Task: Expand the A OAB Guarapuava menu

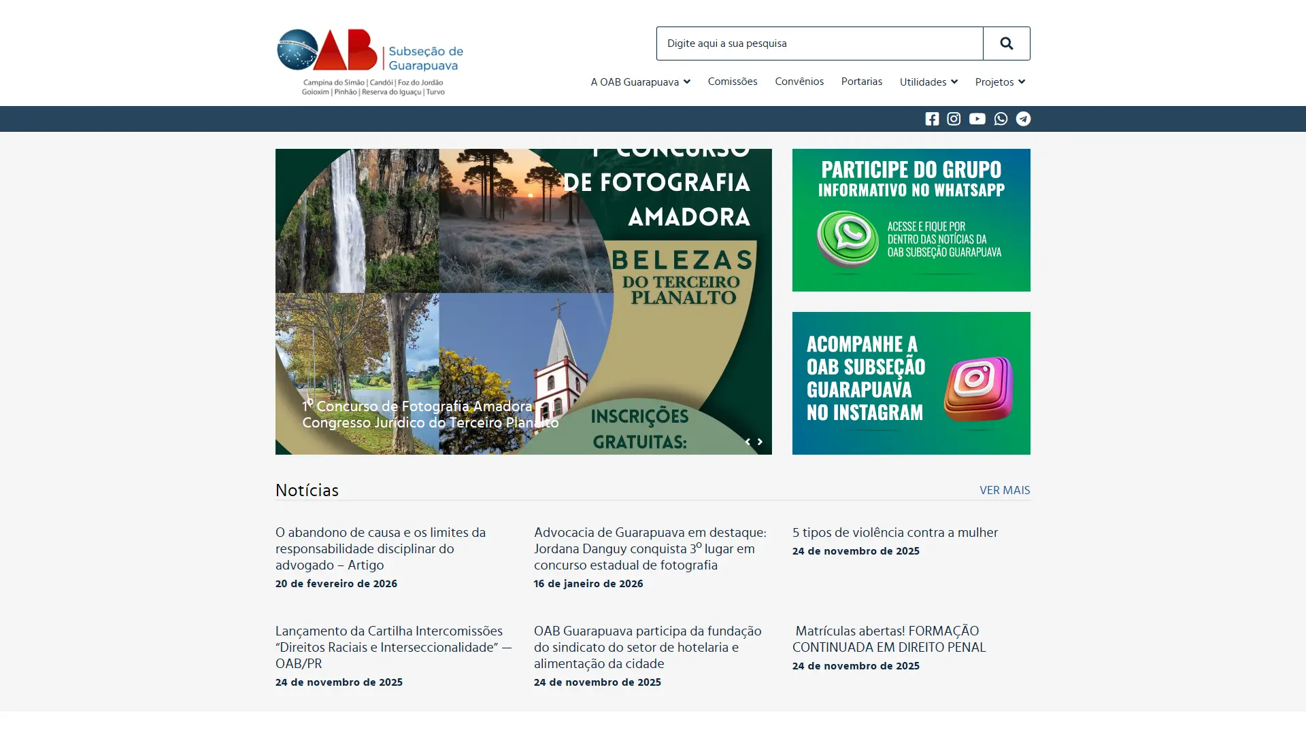Action: coord(640,82)
